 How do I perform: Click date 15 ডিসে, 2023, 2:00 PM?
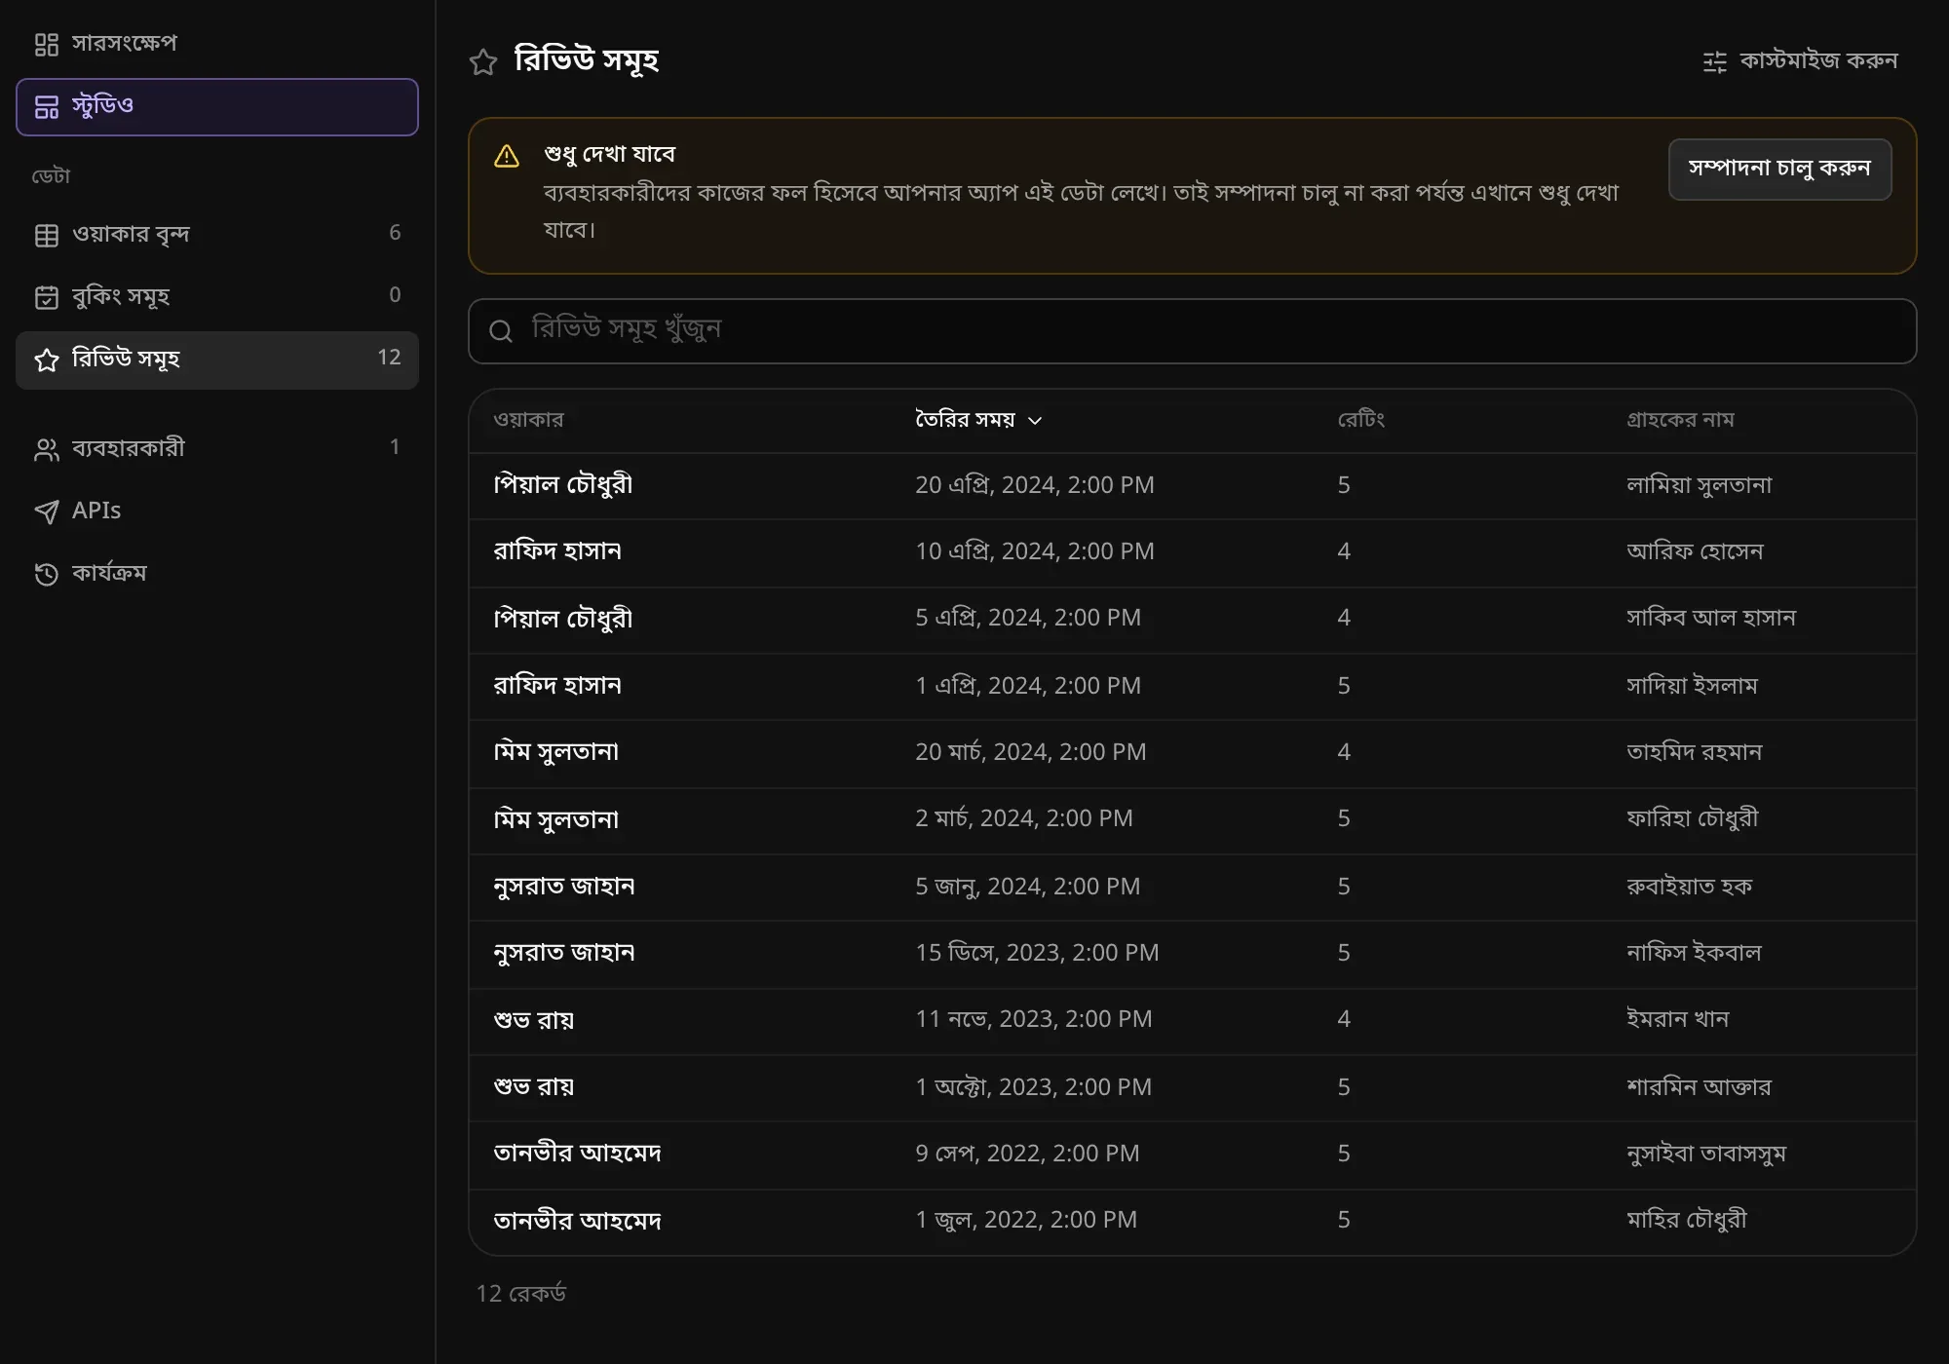tap(1037, 953)
